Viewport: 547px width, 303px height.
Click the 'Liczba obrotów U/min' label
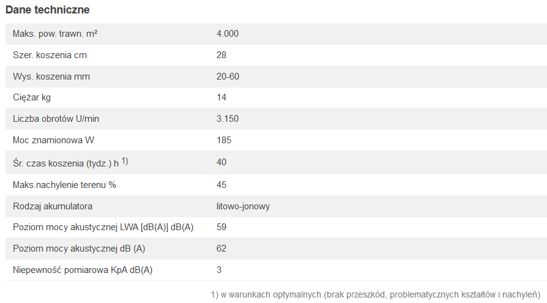pyautogui.click(x=56, y=119)
